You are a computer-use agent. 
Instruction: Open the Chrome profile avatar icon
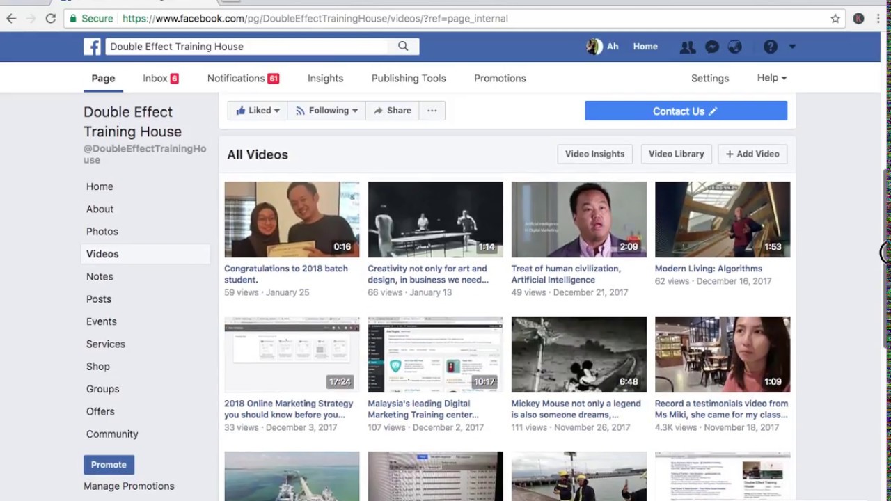coord(858,19)
